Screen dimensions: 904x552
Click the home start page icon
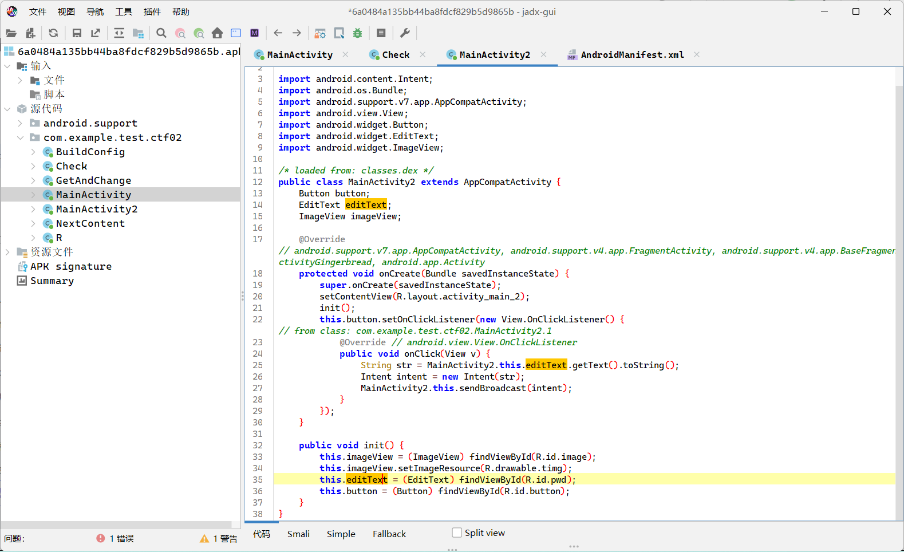click(x=217, y=33)
